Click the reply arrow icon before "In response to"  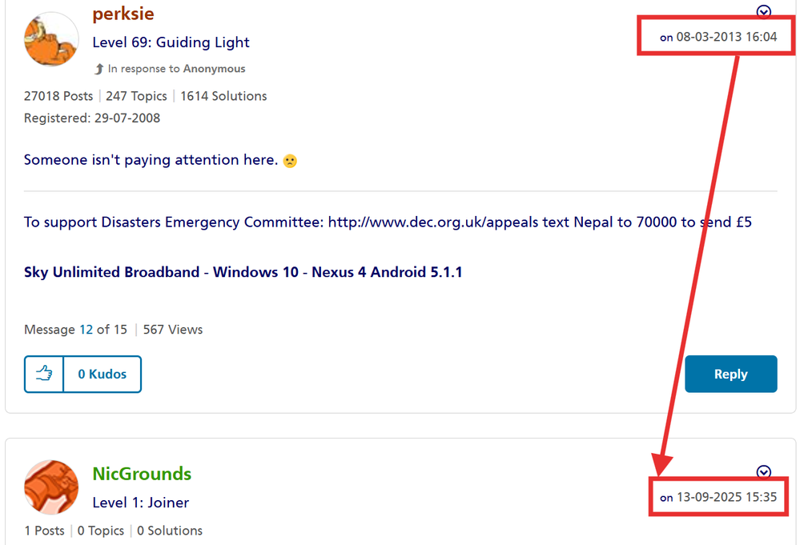(x=99, y=69)
